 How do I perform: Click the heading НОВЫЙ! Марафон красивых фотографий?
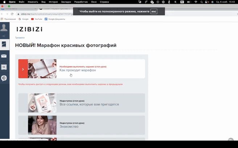[66, 45]
